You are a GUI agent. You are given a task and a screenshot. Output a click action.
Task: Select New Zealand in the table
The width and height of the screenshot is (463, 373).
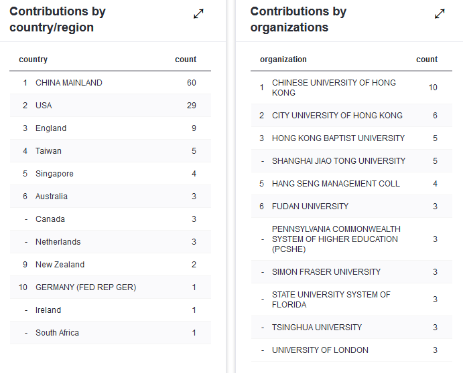click(60, 265)
